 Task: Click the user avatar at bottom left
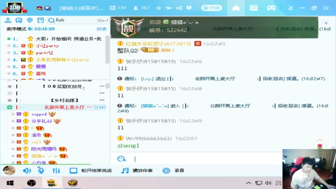9,171
